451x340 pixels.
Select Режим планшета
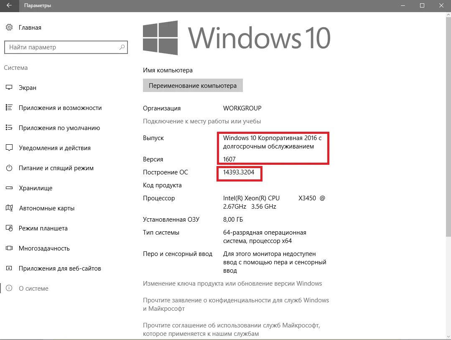click(43, 228)
